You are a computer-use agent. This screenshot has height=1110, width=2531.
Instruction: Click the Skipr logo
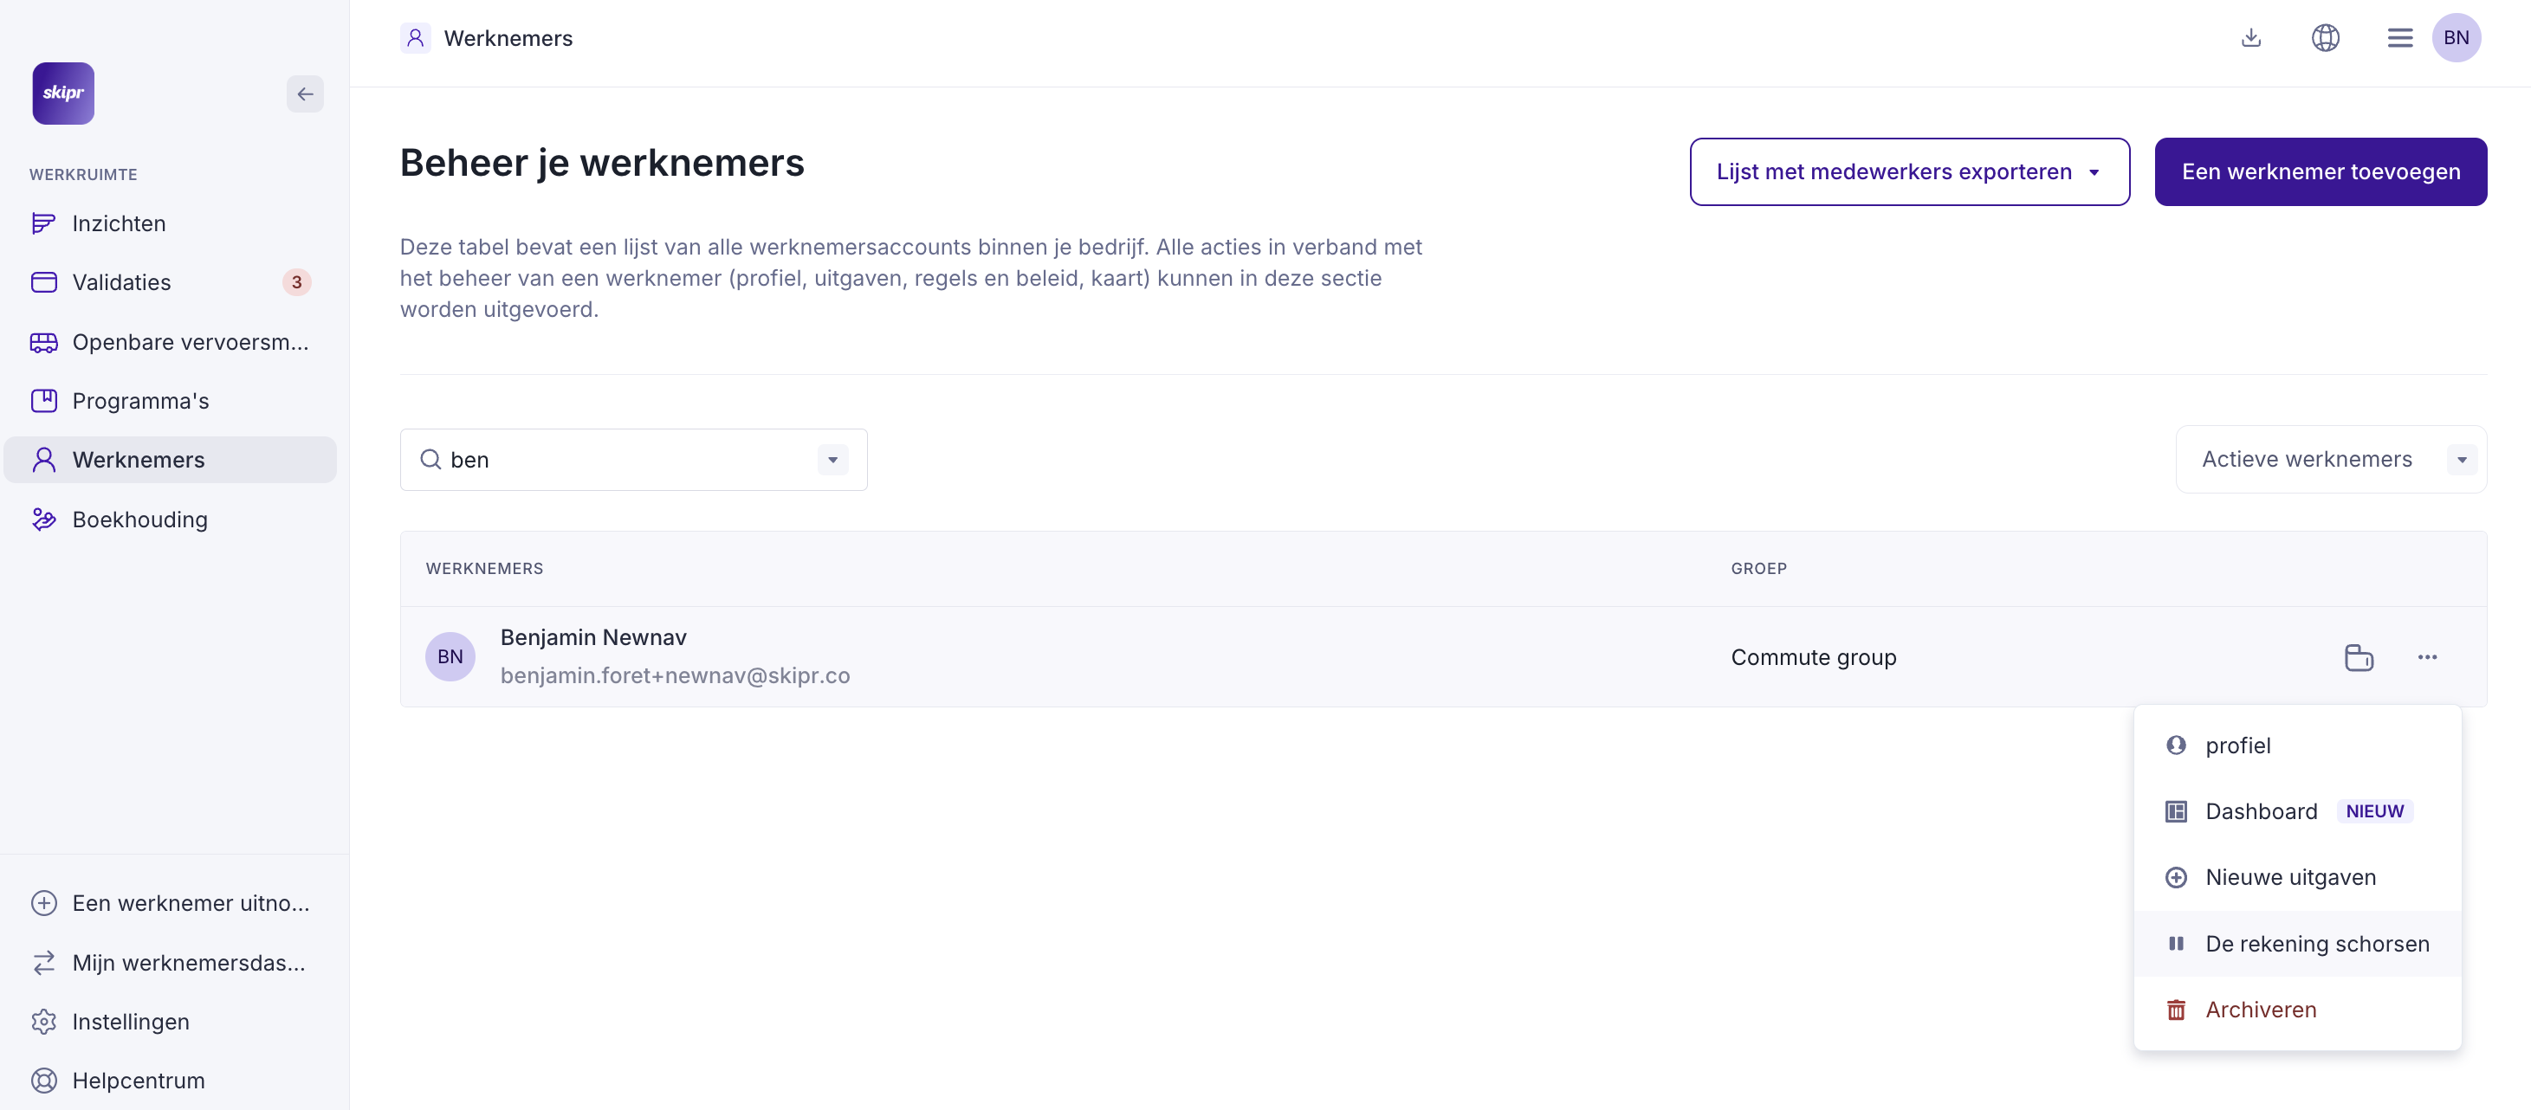[x=63, y=94]
